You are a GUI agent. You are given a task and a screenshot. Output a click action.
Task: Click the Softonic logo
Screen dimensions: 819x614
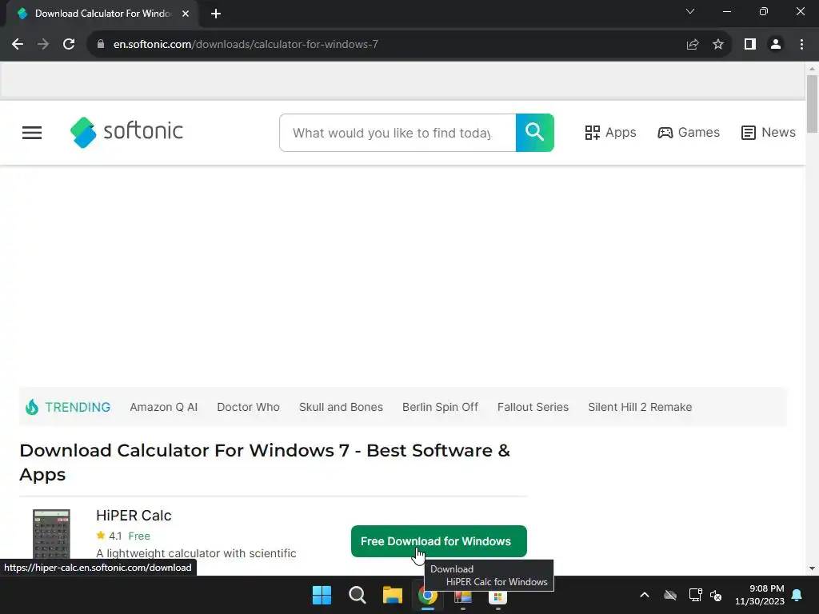tap(126, 132)
